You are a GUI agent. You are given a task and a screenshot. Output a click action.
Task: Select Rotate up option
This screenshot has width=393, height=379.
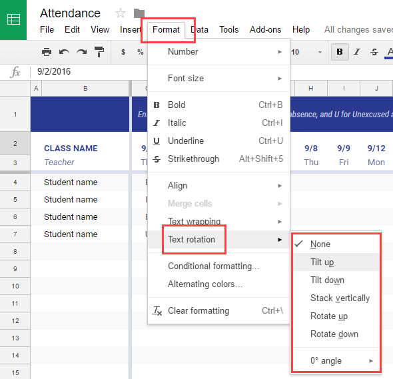(336, 316)
